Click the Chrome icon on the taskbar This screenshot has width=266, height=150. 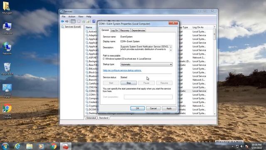tap(54, 146)
